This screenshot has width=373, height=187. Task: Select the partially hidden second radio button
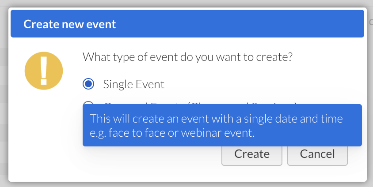pos(88,103)
